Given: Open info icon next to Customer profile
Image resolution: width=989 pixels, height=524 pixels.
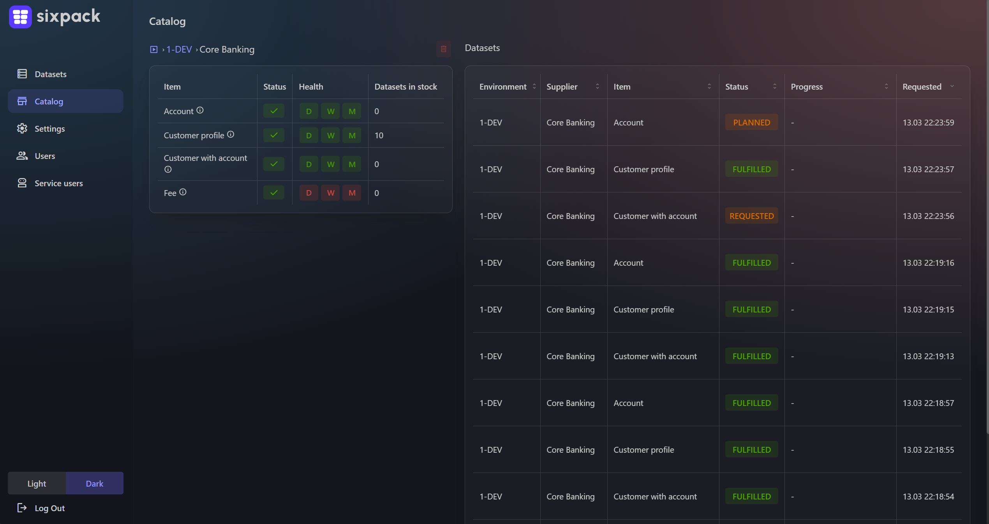Looking at the screenshot, I should click(x=231, y=134).
